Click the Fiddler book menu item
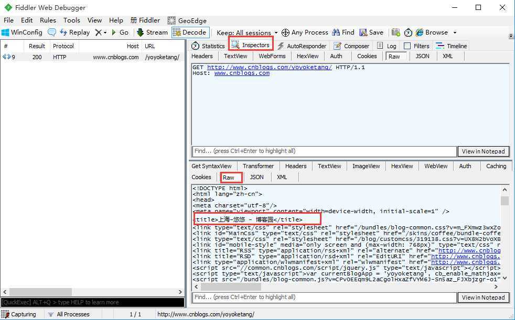The image size is (515, 320). (x=145, y=20)
